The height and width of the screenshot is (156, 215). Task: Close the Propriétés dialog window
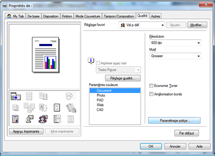(x=206, y=4)
